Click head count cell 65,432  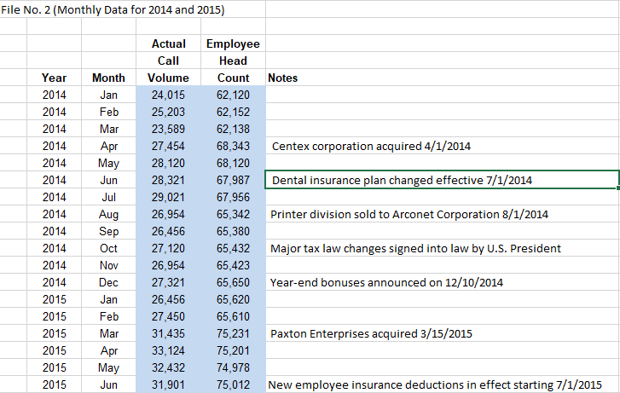tap(233, 247)
